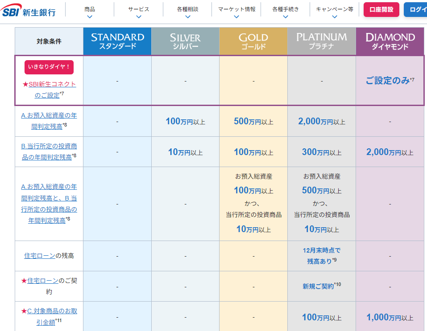Open the 各種相談 menu
Viewport: 427px width, 331px height.
click(188, 9)
